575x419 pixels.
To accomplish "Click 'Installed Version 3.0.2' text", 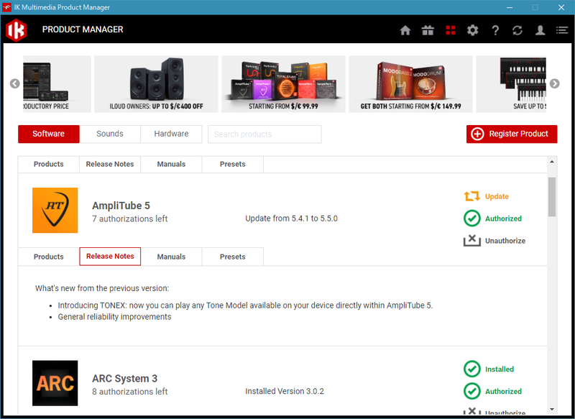I will (285, 391).
